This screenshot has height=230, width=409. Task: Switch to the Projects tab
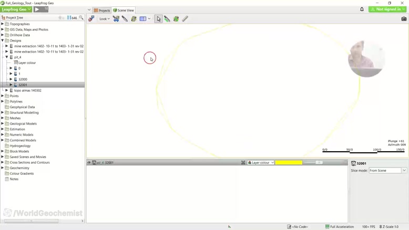tap(102, 11)
